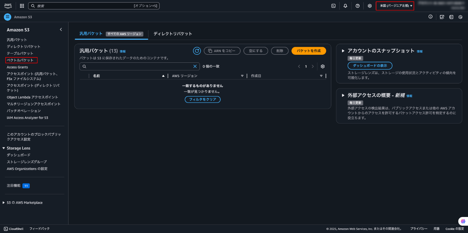Open Cookie の設定 in footer
Image resolution: width=468 pixels, height=233 pixels.
455,229
